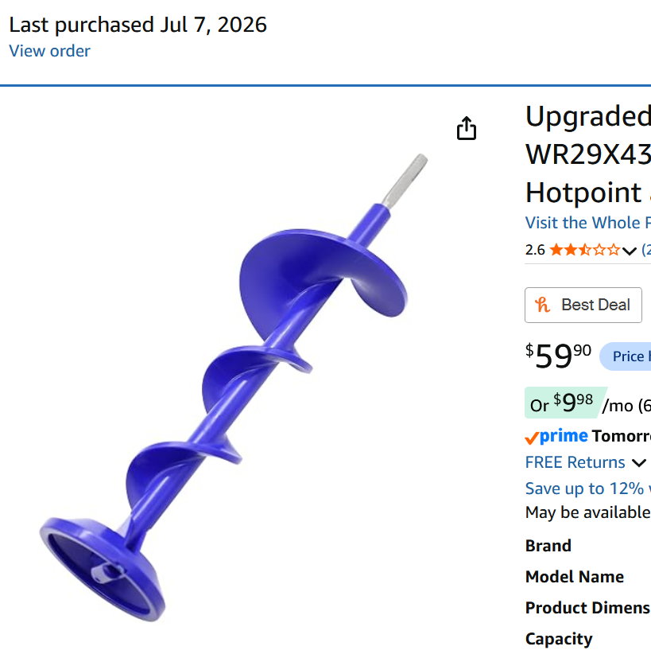Click the Honey logo icon in Best Deal
This screenshot has height=654, width=651.
pos(543,305)
